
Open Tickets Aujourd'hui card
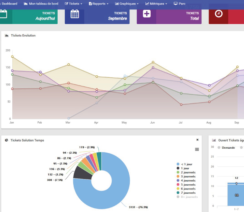click(29, 16)
